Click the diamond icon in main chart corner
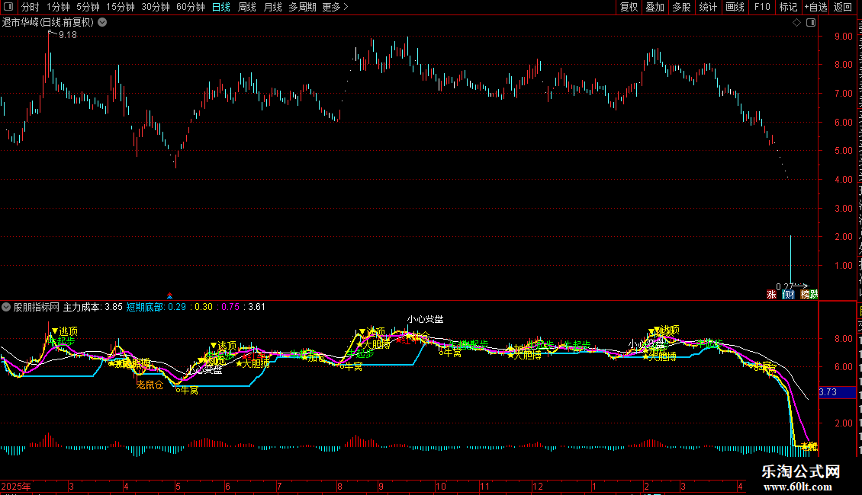 click(x=796, y=23)
